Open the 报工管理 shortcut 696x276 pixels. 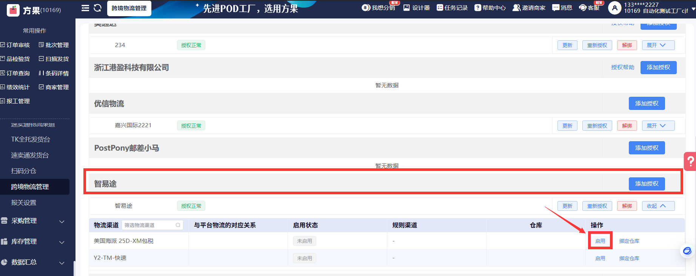pyautogui.click(x=15, y=101)
